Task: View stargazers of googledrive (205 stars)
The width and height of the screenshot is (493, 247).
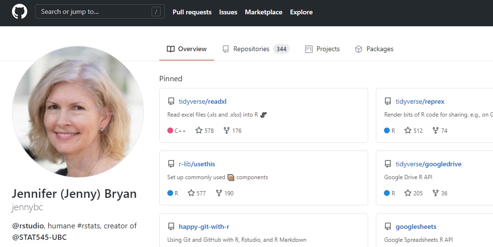Action: [414, 193]
